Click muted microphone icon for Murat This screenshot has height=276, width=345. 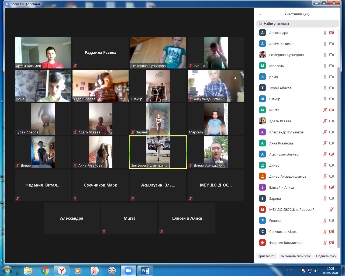[325, 110]
